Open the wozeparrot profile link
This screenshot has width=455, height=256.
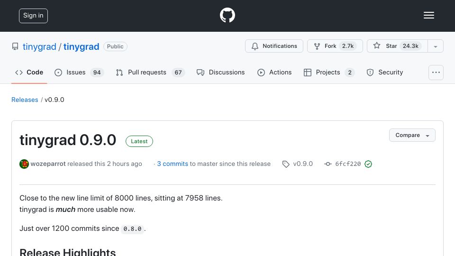coord(48,164)
